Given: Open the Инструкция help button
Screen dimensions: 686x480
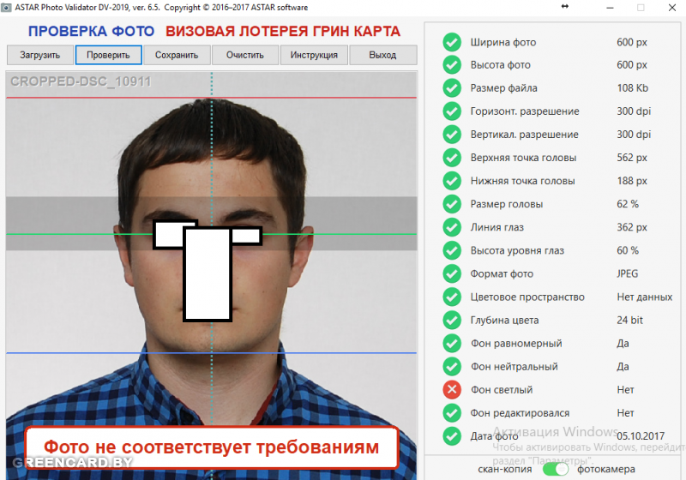Looking at the screenshot, I should [314, 55].
